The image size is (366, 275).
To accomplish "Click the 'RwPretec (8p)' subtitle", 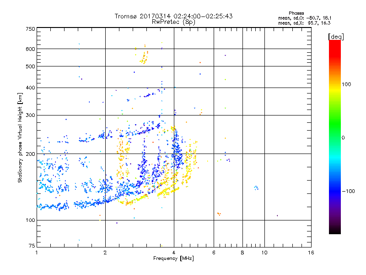I will click(173, 22).
